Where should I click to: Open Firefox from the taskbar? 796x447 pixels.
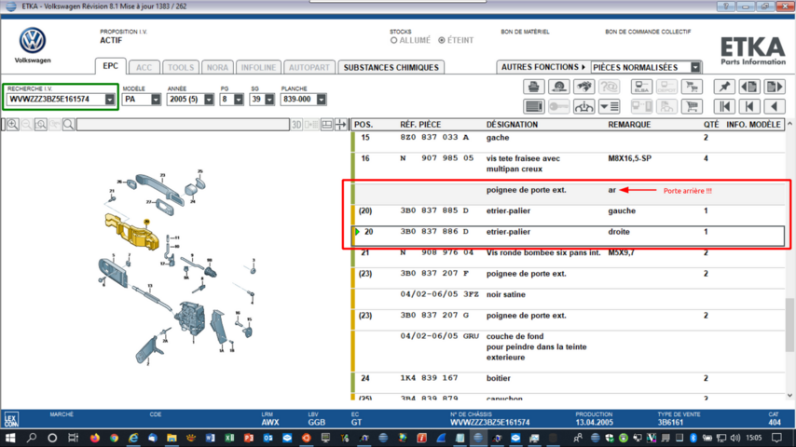(94, 438)
